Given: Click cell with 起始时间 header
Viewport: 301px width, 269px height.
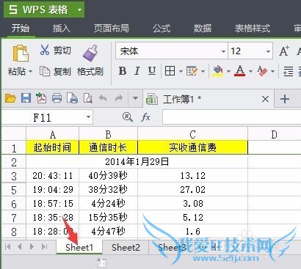Looking at the screenshot, I should pyautogui.click(x=53, y=147).
